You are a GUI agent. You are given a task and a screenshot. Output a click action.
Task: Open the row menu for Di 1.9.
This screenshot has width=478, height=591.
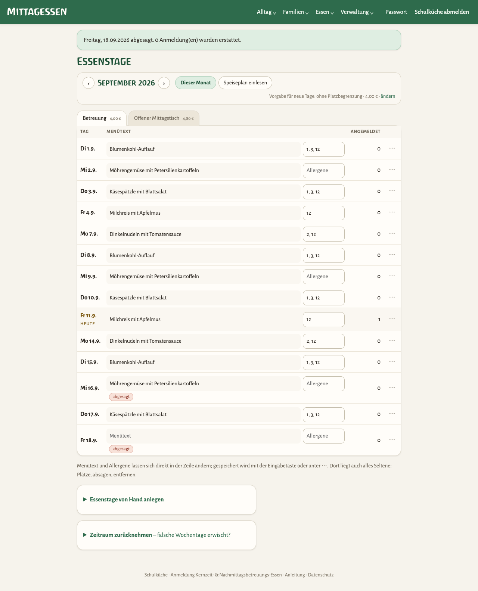click(392, 149)
